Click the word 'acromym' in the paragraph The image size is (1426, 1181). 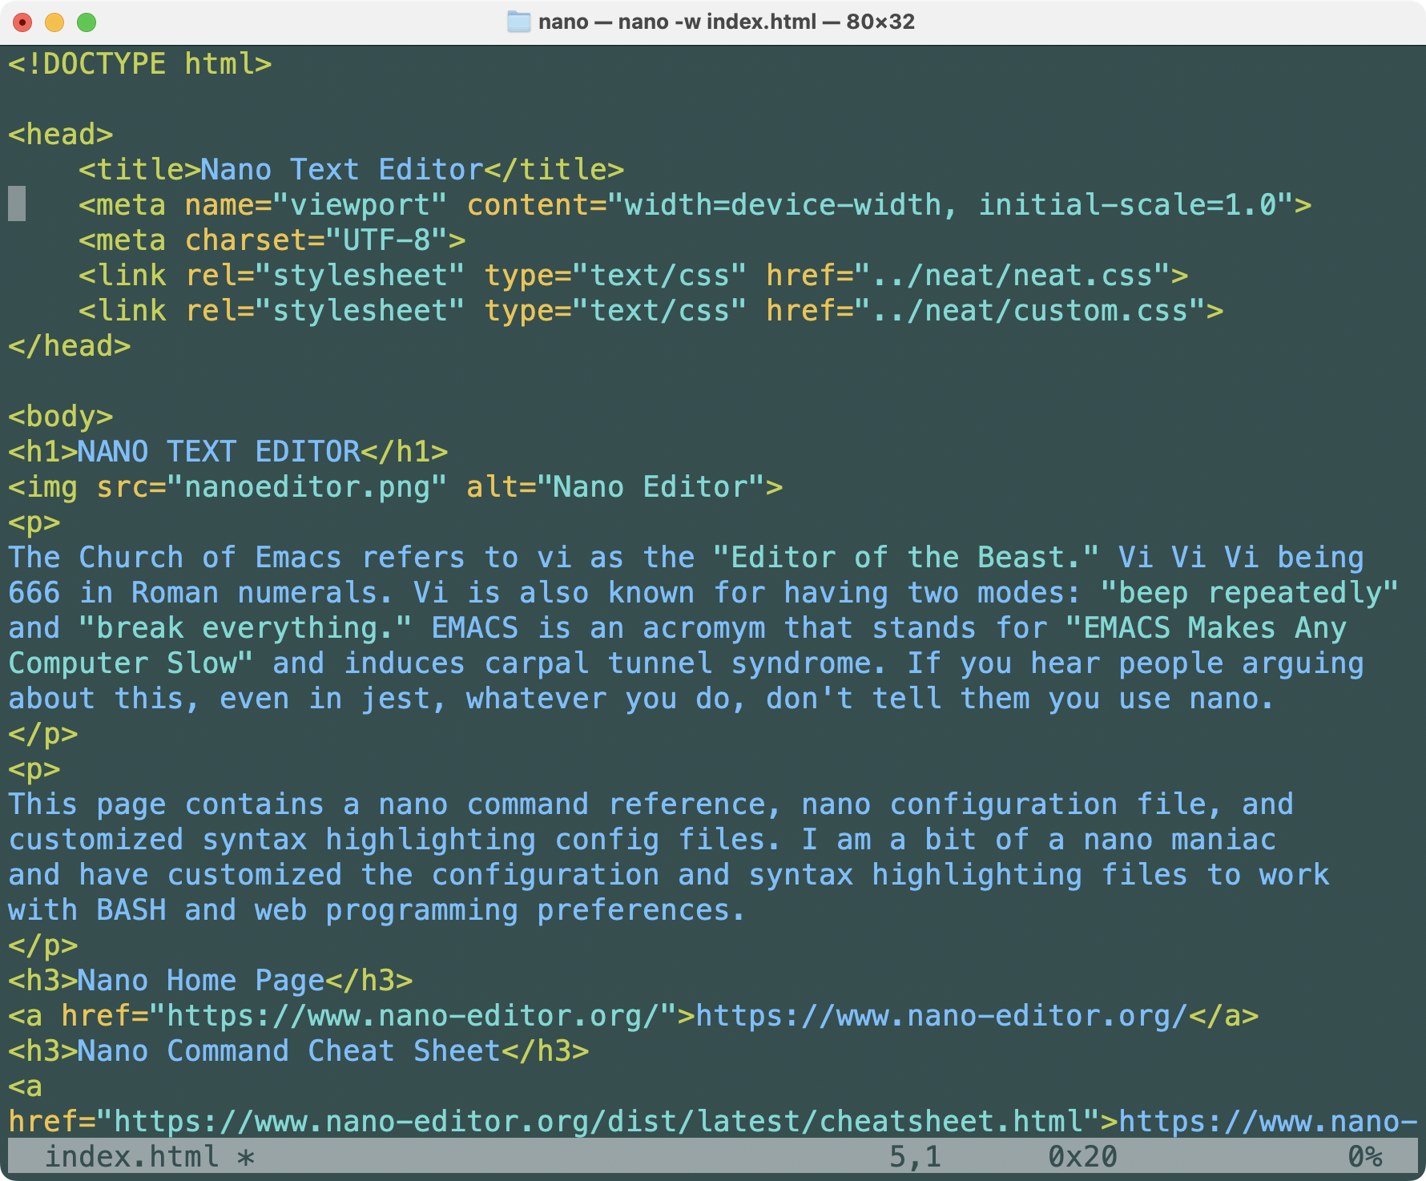click(704, 628)
